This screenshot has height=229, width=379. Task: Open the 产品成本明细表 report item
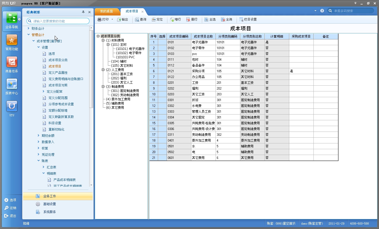[64, 180]
